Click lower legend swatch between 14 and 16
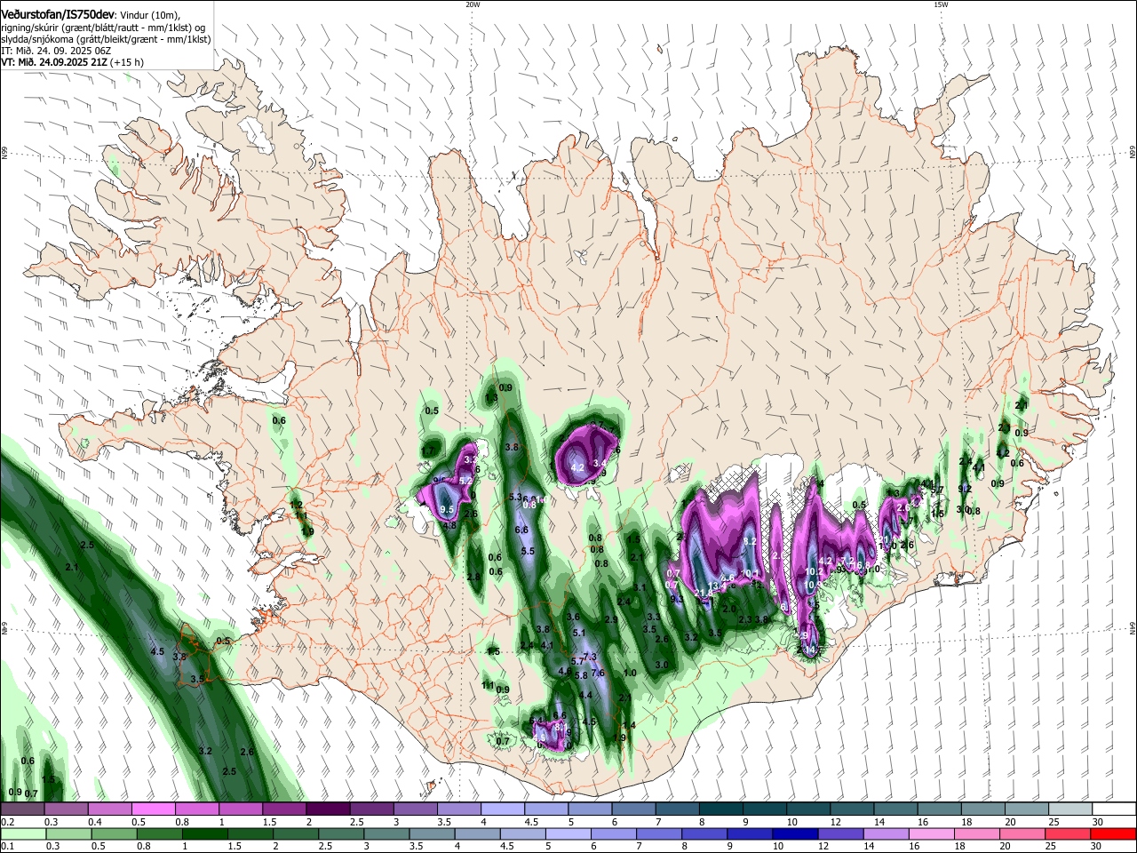1137x853 pixels. pyautogui.click(x=886, y=833)
